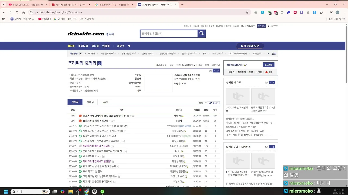This screenshot has width=348, height=195.
Task: Go to previous page of 디시미디어 panel
Action: tap(271, 147)
